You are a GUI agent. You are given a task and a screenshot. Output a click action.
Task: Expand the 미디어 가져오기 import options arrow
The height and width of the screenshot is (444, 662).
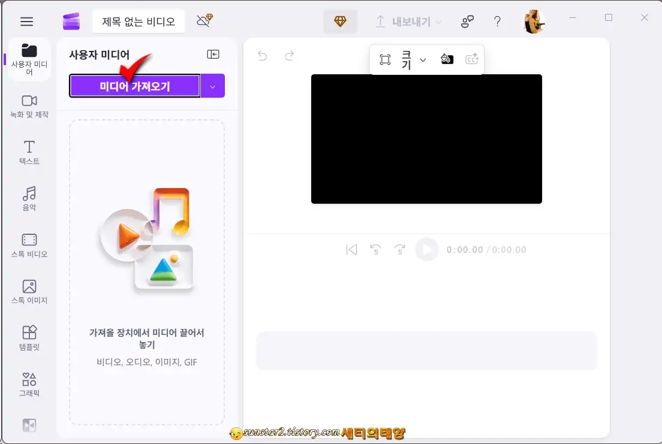(x=213, y=86)
